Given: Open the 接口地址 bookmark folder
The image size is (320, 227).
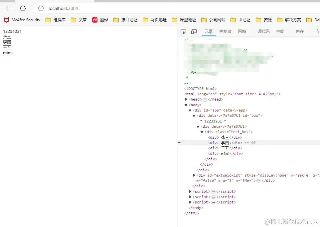Looking at the screenshot, I should coord(125,20).
